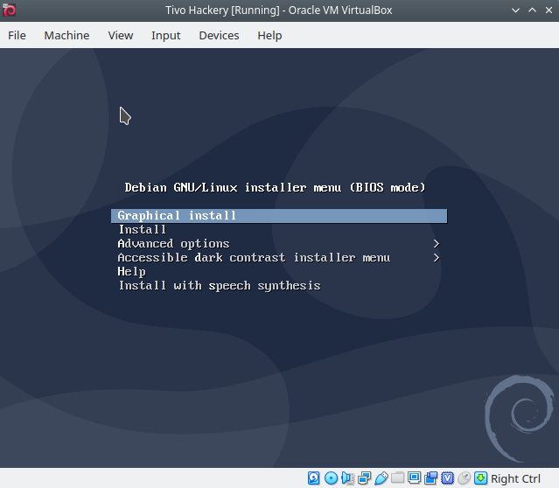
Task: Click the audio indicator icon
Action: point(347,478)
